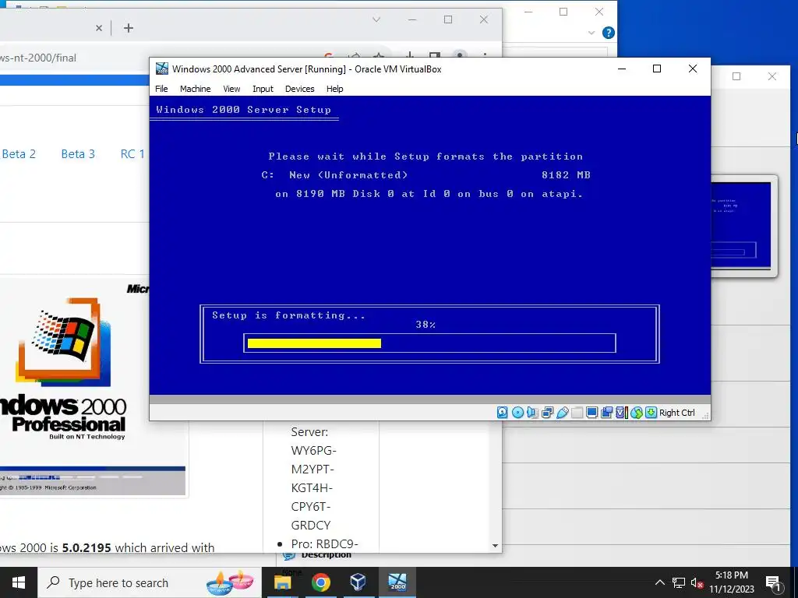
Task: Minimize the Windows 2000 VM window
Action: 622,69
